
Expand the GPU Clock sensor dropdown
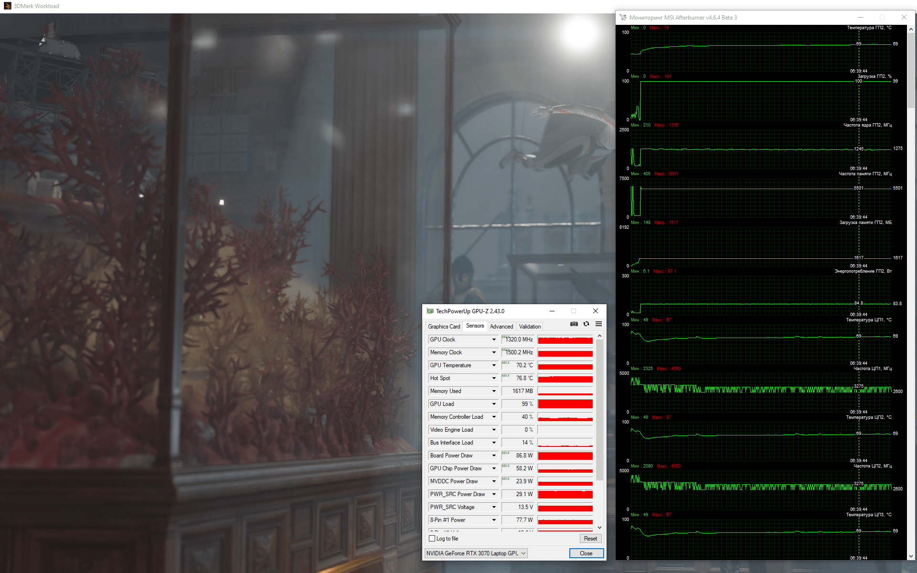(494, 340)
